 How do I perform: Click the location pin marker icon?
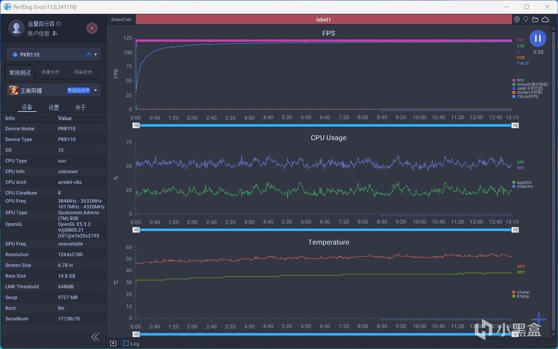(517, 20)
